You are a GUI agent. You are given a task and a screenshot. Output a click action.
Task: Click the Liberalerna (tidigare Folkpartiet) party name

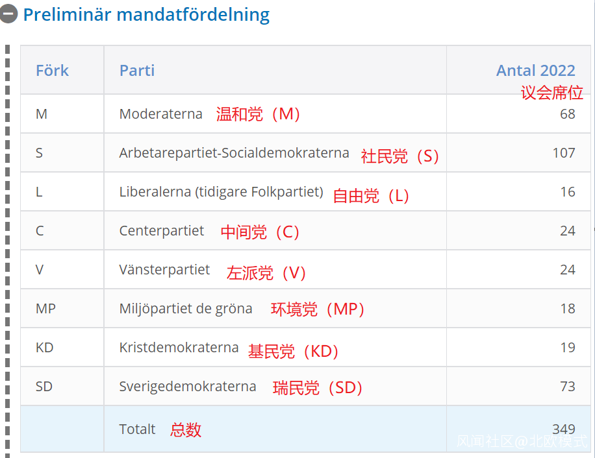tap(221, 192)
